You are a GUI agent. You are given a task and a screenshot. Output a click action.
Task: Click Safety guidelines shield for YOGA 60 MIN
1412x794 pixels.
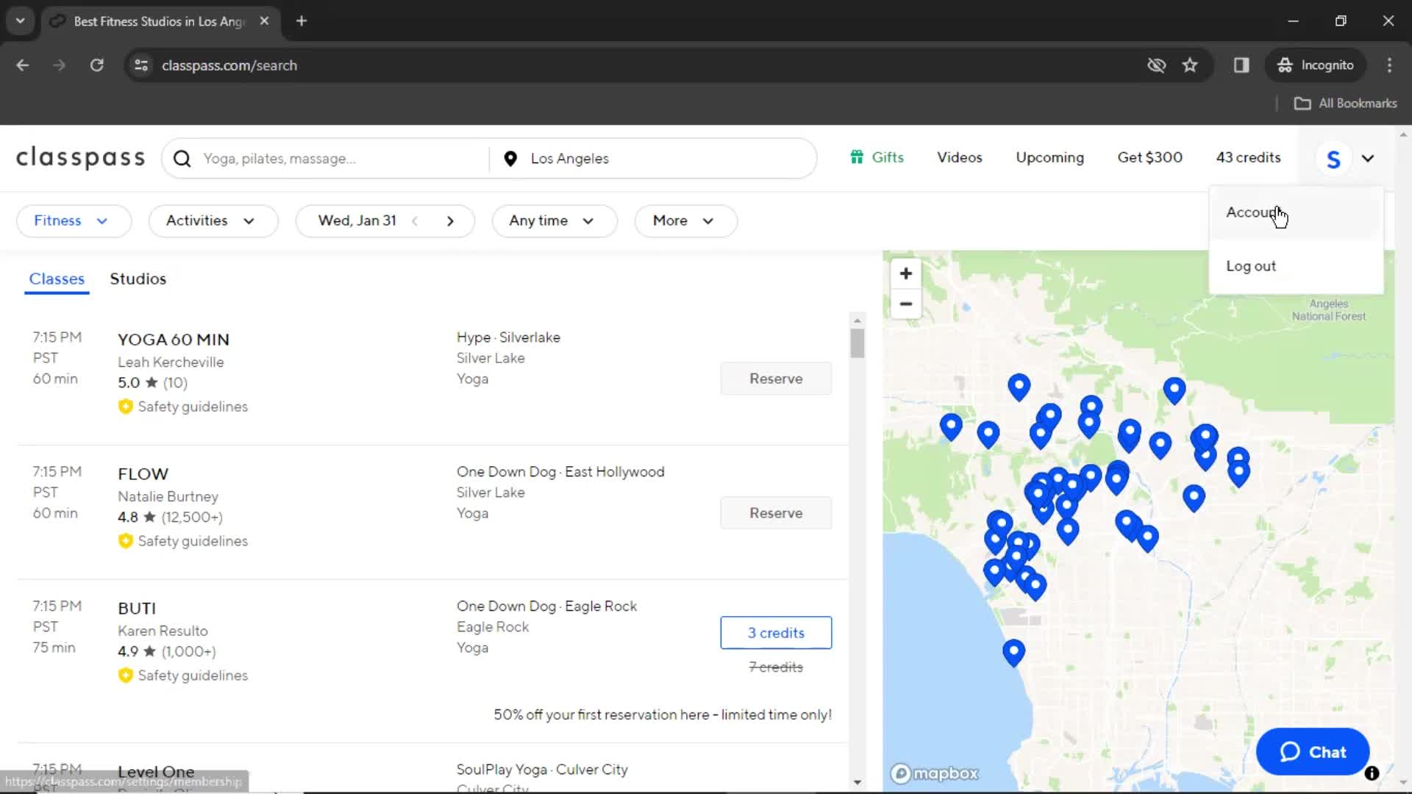click(x=126, y=407)
